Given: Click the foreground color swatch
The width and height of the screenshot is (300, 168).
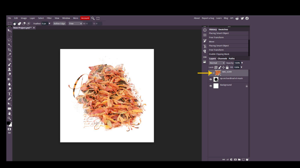Looking at the screenshot, I should (x=8, y=123).
